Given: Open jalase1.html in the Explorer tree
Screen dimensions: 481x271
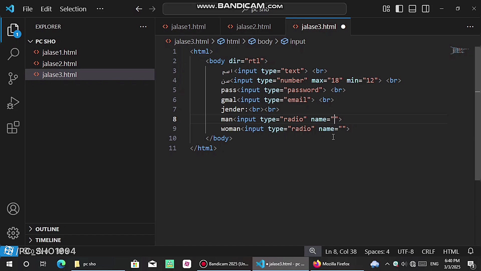Looking at the screenshot, I should 59,52.
